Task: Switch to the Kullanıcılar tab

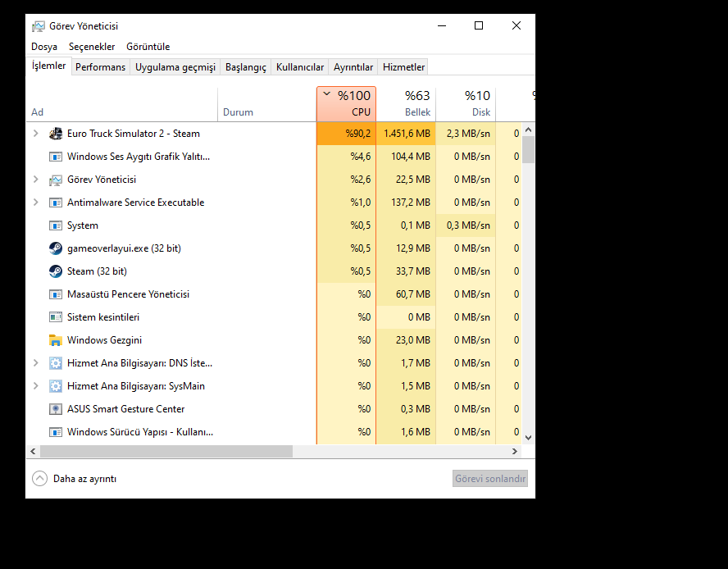Action: pyautogui.click(x=300, y=67)
